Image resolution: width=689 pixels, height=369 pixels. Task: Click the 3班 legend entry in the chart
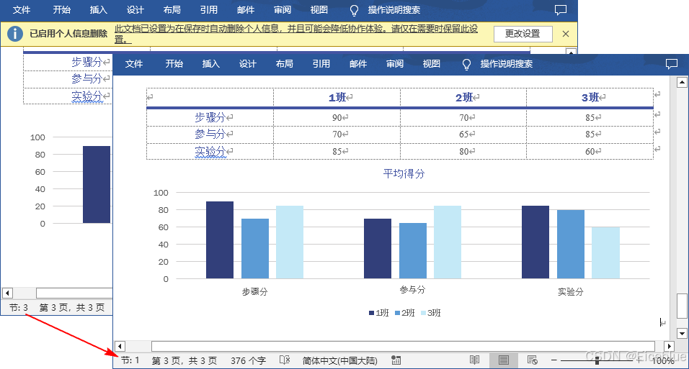[x=431, y=313]
